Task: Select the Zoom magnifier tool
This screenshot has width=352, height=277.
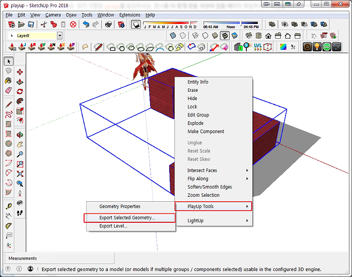Action: 20,154
